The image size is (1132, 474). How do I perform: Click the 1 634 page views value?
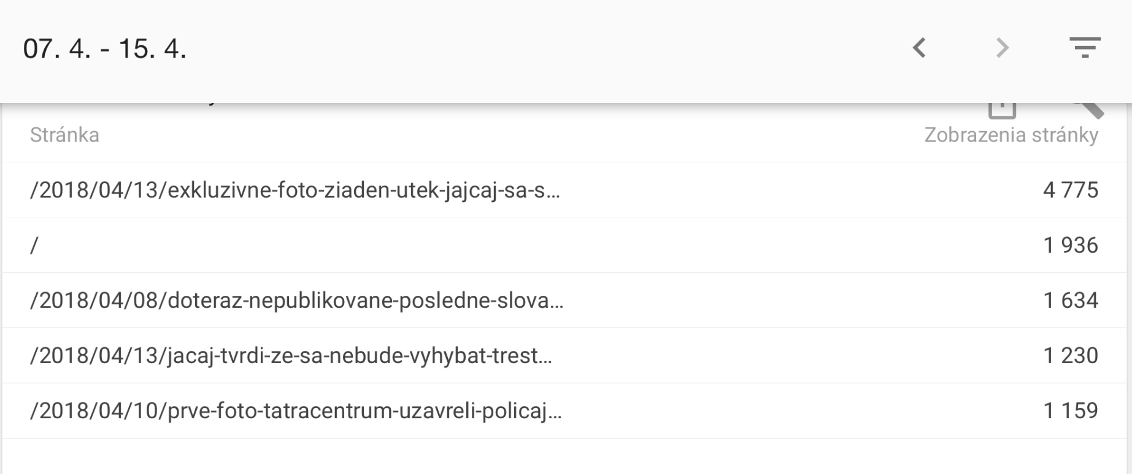click(1070, 301)
